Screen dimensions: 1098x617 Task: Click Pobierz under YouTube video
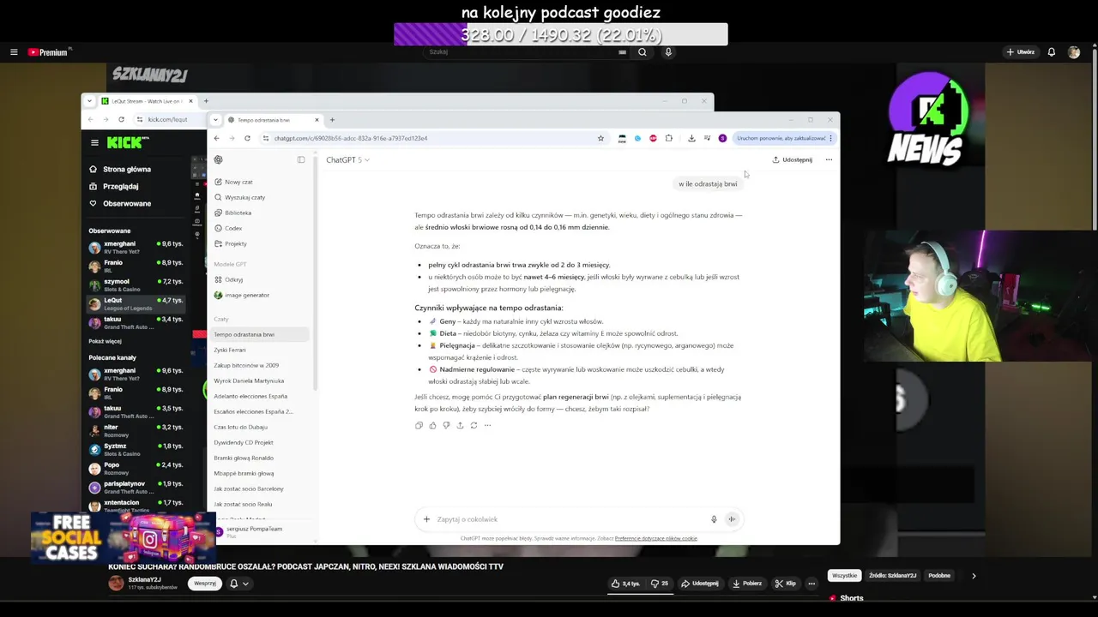pyautogui.click(x=746, y=584)
